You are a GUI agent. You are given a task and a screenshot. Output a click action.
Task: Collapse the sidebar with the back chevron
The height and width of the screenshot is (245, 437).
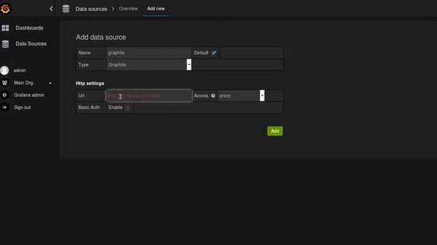(x=51, y=9)
